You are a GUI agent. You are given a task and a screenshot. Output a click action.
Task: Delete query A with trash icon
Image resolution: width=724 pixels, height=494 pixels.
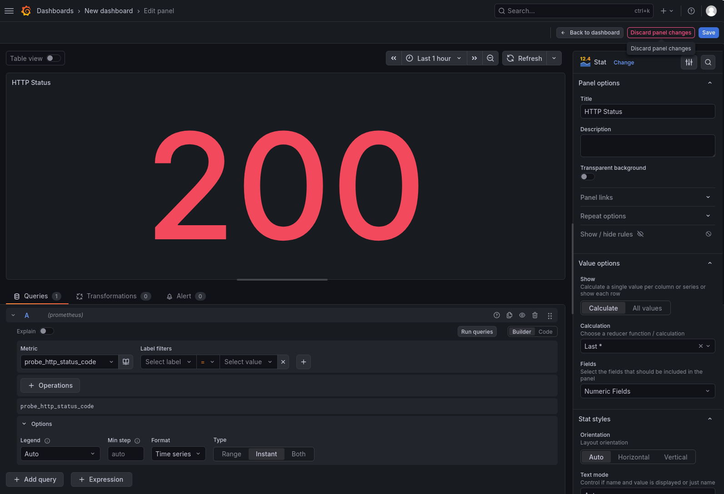(535, 315)
